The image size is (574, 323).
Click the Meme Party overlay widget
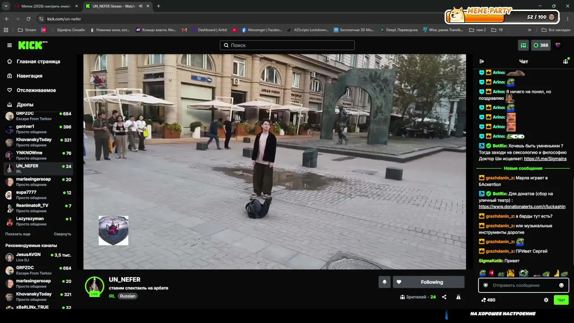[502, 16]
